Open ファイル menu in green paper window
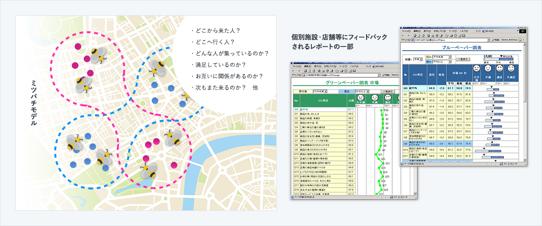 tap(297, 66)
